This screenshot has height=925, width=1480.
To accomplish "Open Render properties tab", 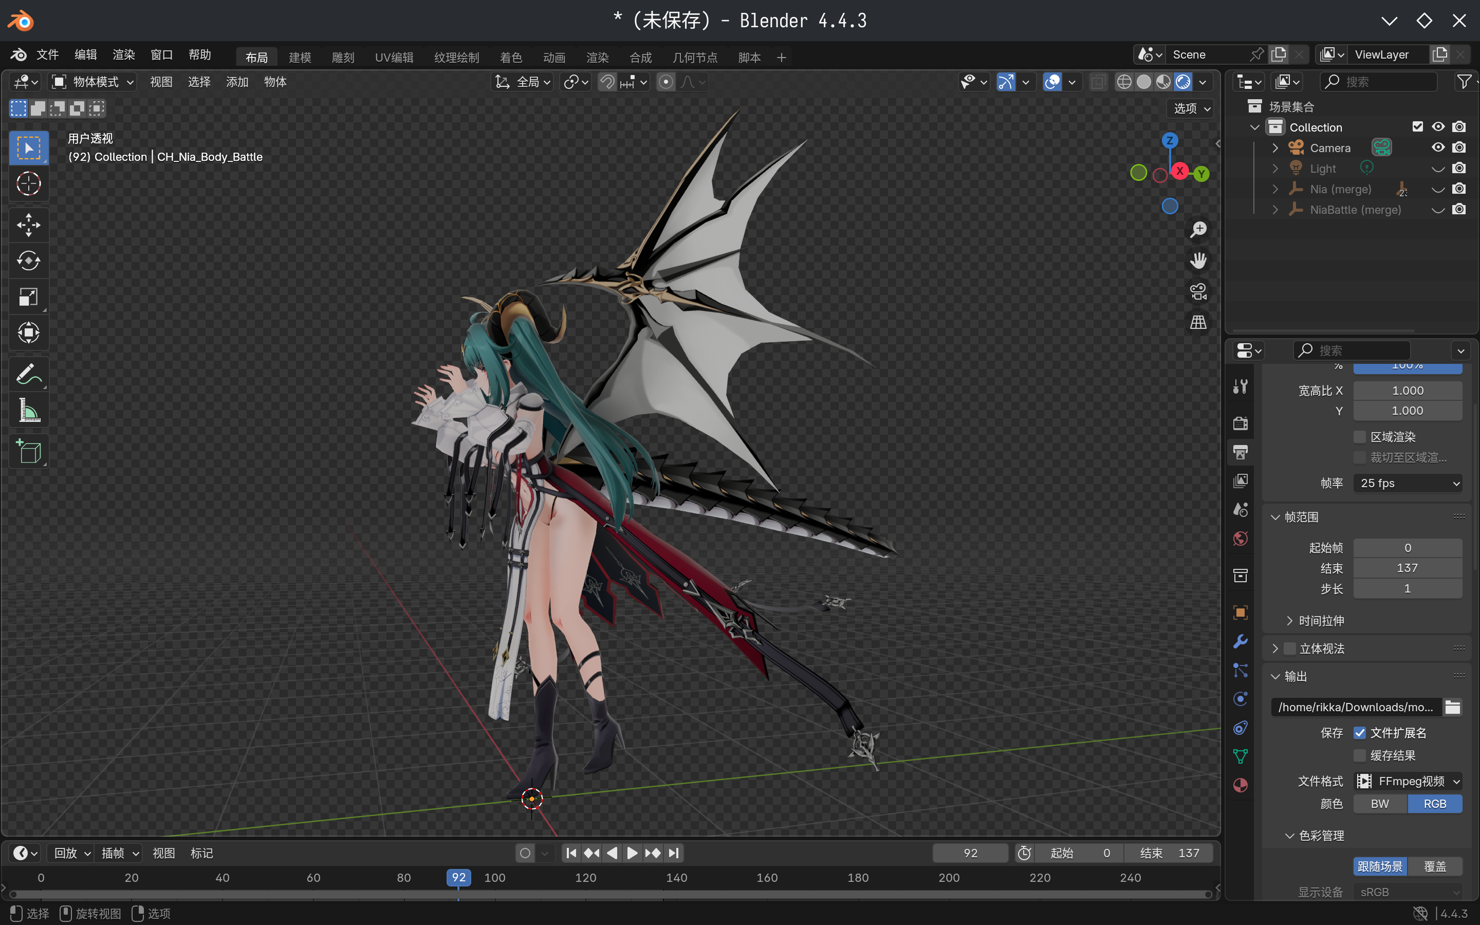I will (x=1240, y=423).
